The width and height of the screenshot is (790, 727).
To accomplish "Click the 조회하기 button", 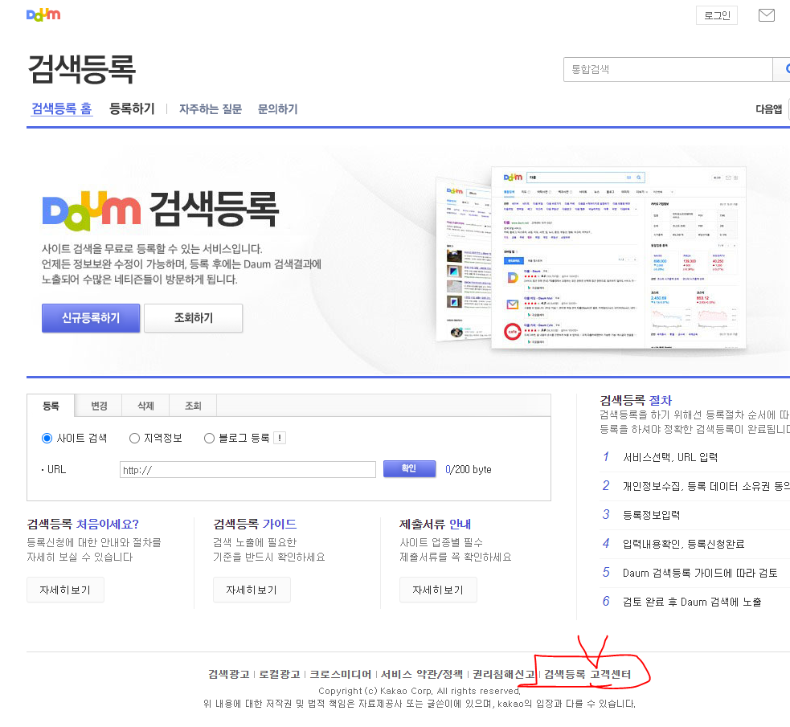I will [x=194, y=317].
